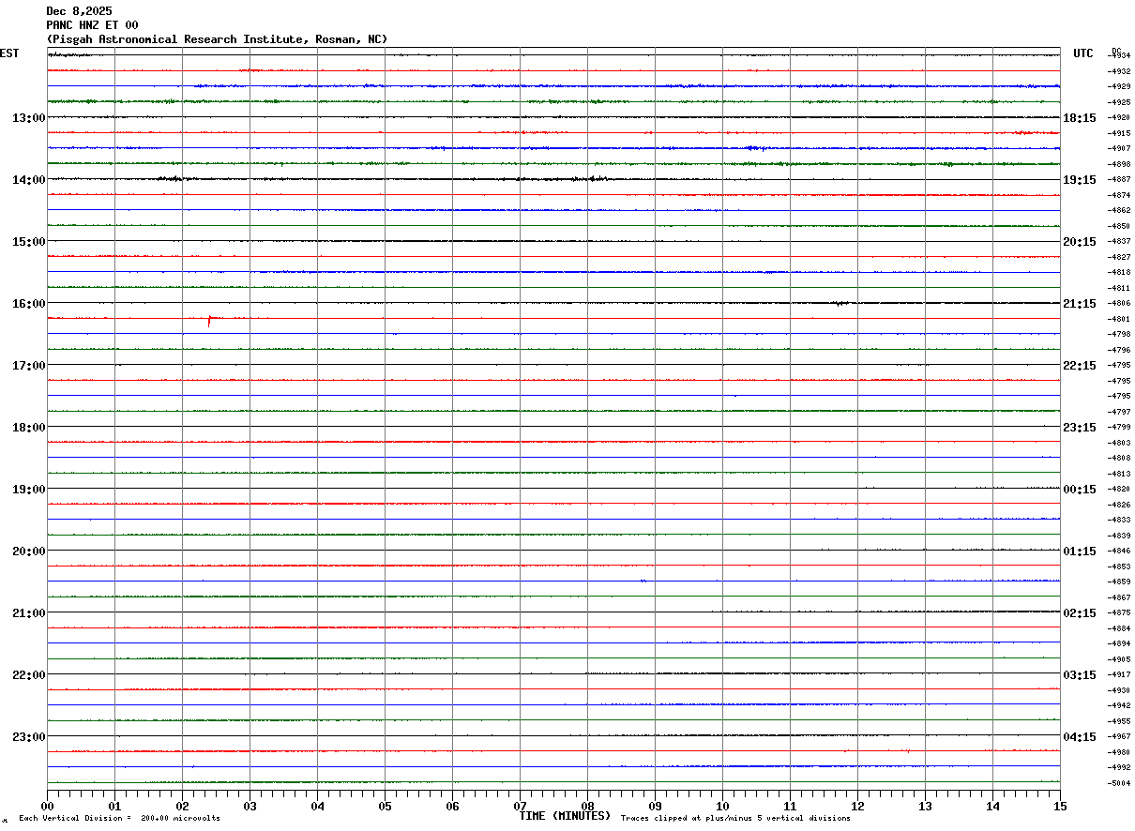Click the 15:00 EST time label
This screenshot has height=831, width=1135.
28,242
